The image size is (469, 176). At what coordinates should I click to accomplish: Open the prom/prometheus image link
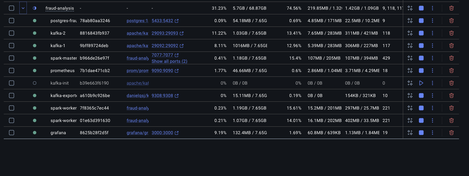(137, 71)
